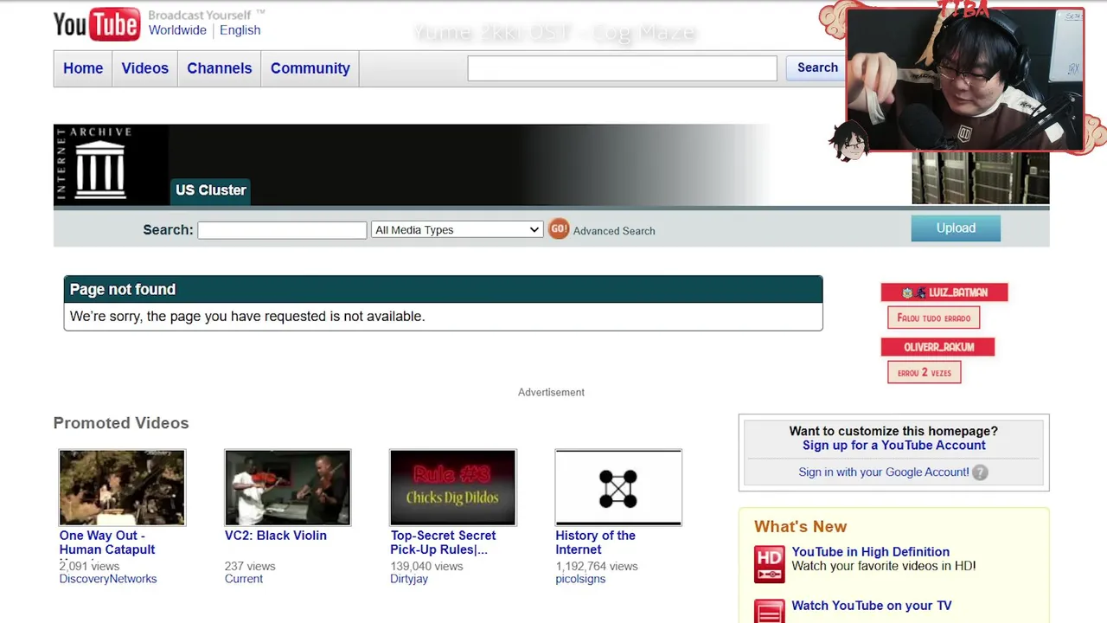Open the English language link
Image resolution: width=1107 pixels, height=623 pixels.
pyautogui.click(x=240, y=30)
